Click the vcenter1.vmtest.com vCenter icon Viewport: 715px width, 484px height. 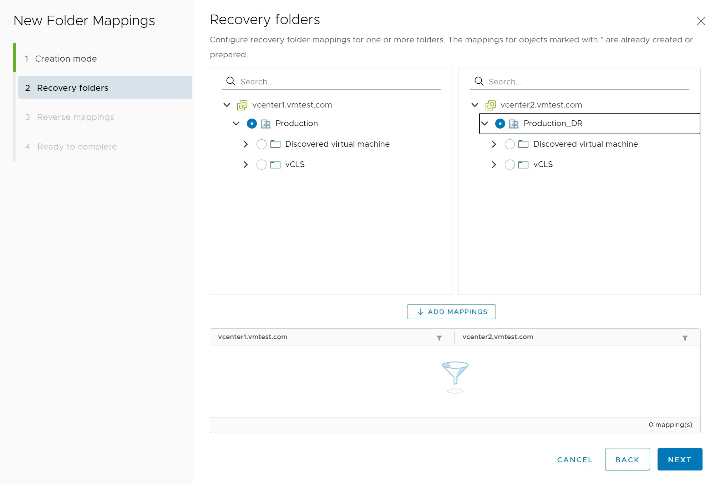[242, 105]
